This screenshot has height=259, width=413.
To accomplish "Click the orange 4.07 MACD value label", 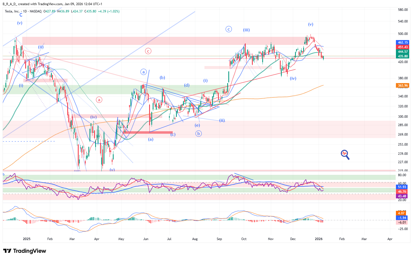I will (401, 213).
